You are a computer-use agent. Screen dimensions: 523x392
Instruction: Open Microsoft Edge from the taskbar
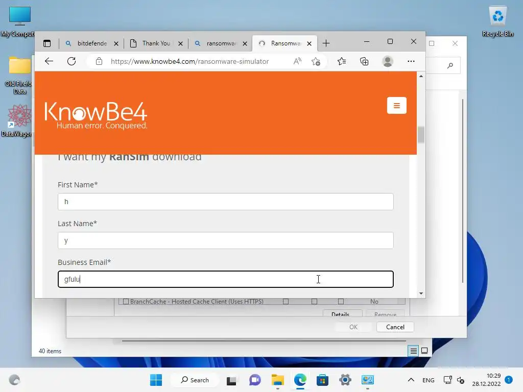click(300, 380)
